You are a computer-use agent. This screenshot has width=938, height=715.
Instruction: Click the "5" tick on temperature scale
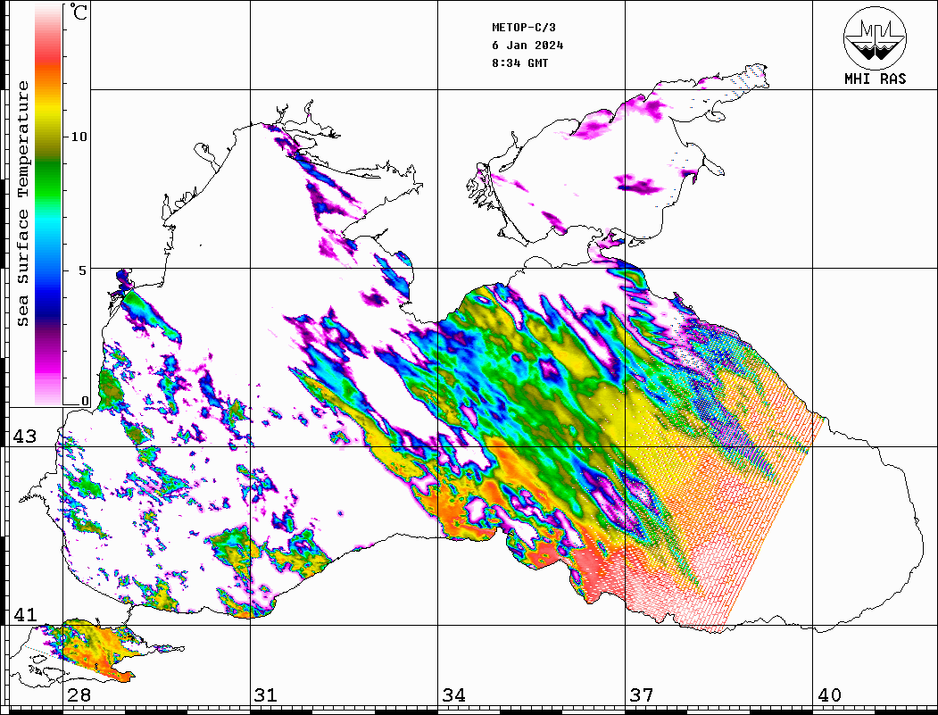[83, 270]
